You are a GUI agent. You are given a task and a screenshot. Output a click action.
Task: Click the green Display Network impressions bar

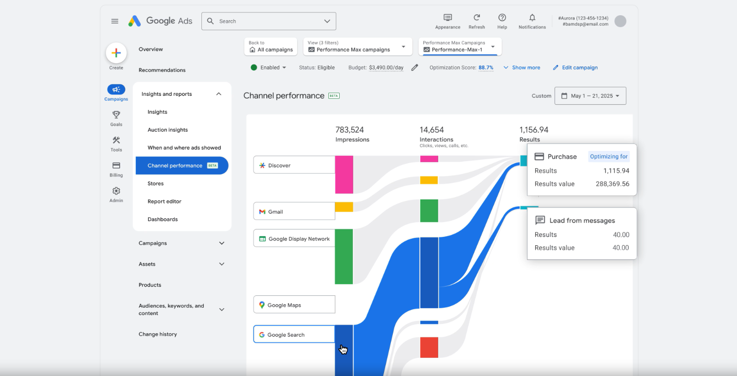344,257
